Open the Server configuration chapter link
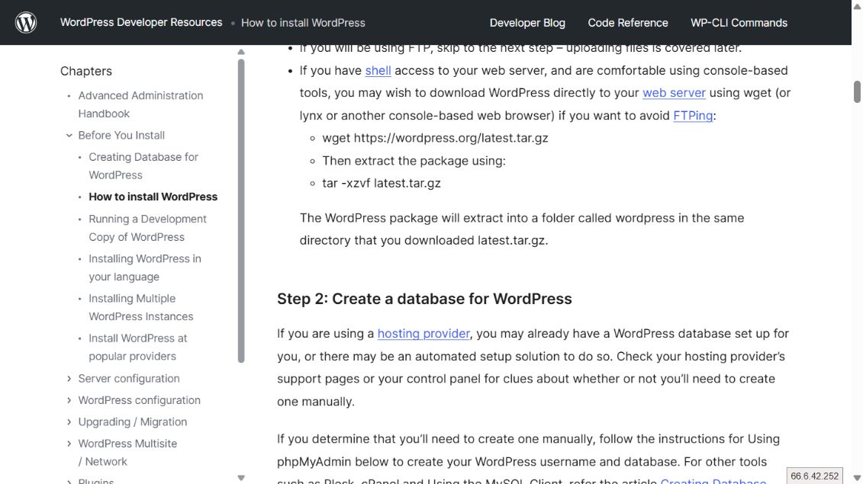 [129, 378]
